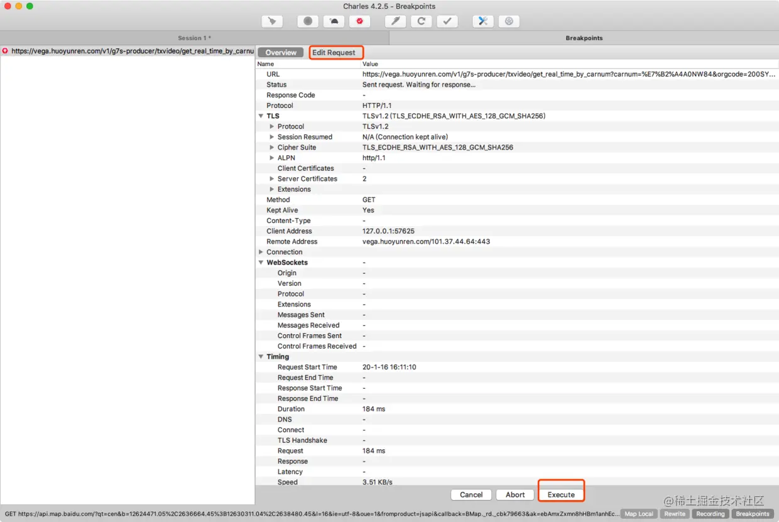Switch to the Breakpoints tab
The height and width of the screenshot is (522, 779).
tap(584, 38)
